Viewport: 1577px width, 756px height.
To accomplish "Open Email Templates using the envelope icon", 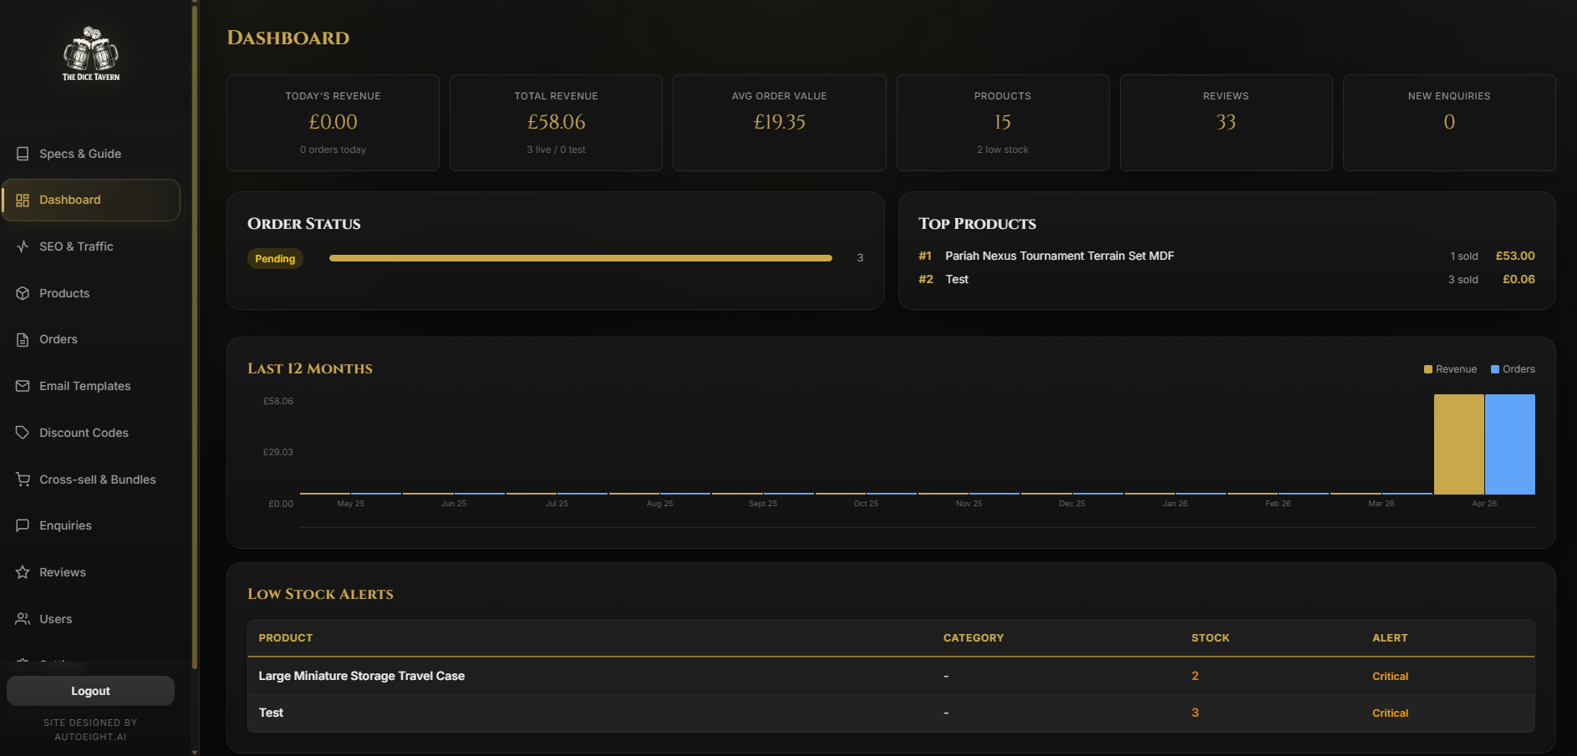I will coord(23,386).
